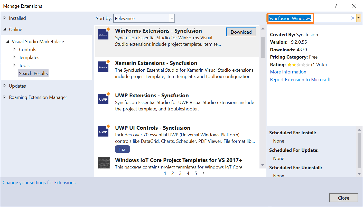Clear the search box using the X icon
Screen dimensions: 363x207
click(352, 18)
